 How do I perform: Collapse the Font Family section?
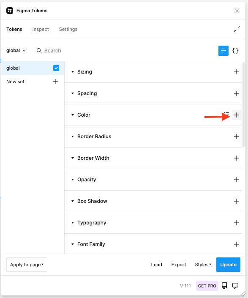pos(73,244)
